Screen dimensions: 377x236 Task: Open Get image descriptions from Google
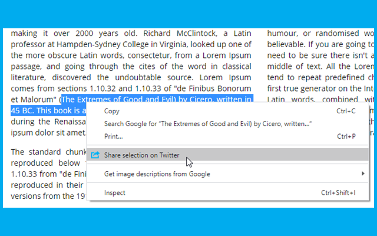tap(227, 174)
